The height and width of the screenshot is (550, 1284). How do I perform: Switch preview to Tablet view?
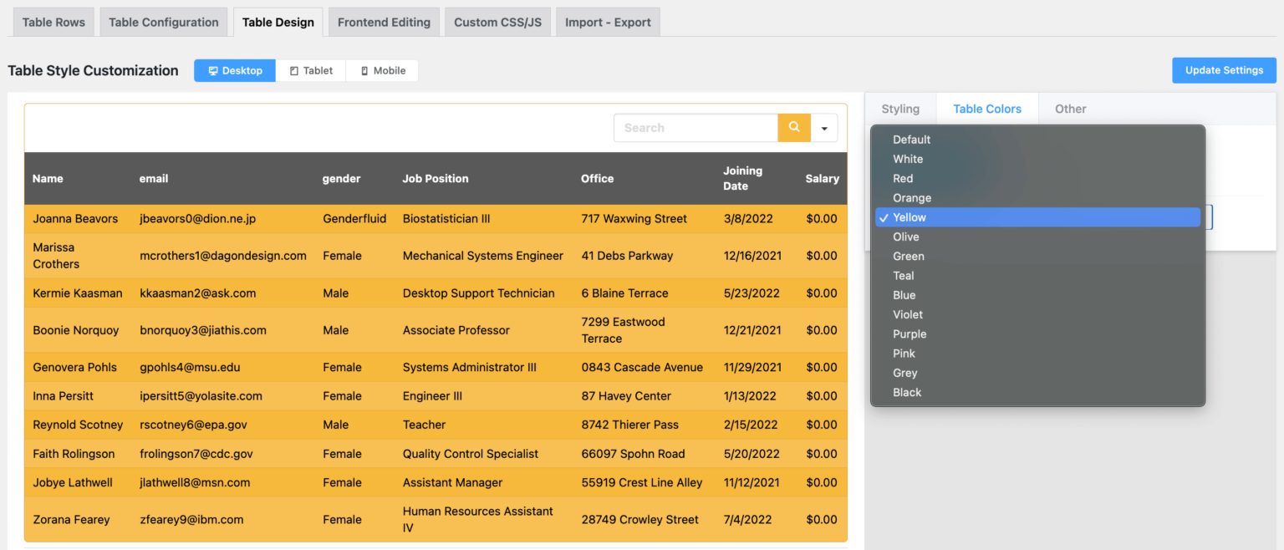click(311, 71)
